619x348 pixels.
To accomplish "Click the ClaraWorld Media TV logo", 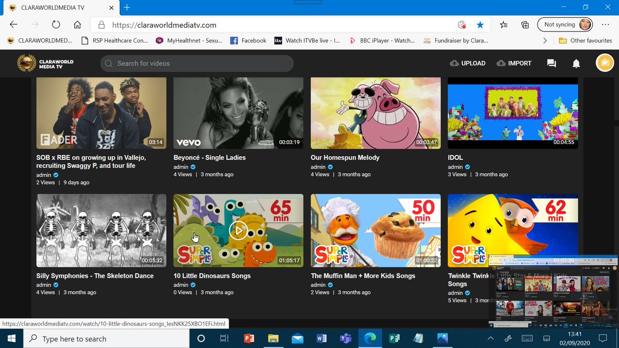I will pyautogui.click(x=45, y=63).
